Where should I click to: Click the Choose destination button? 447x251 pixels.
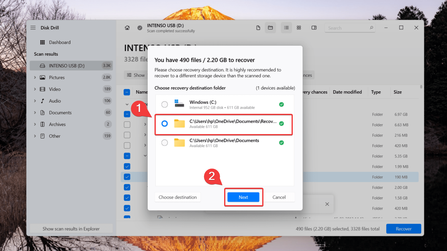[x=178, y=197]
